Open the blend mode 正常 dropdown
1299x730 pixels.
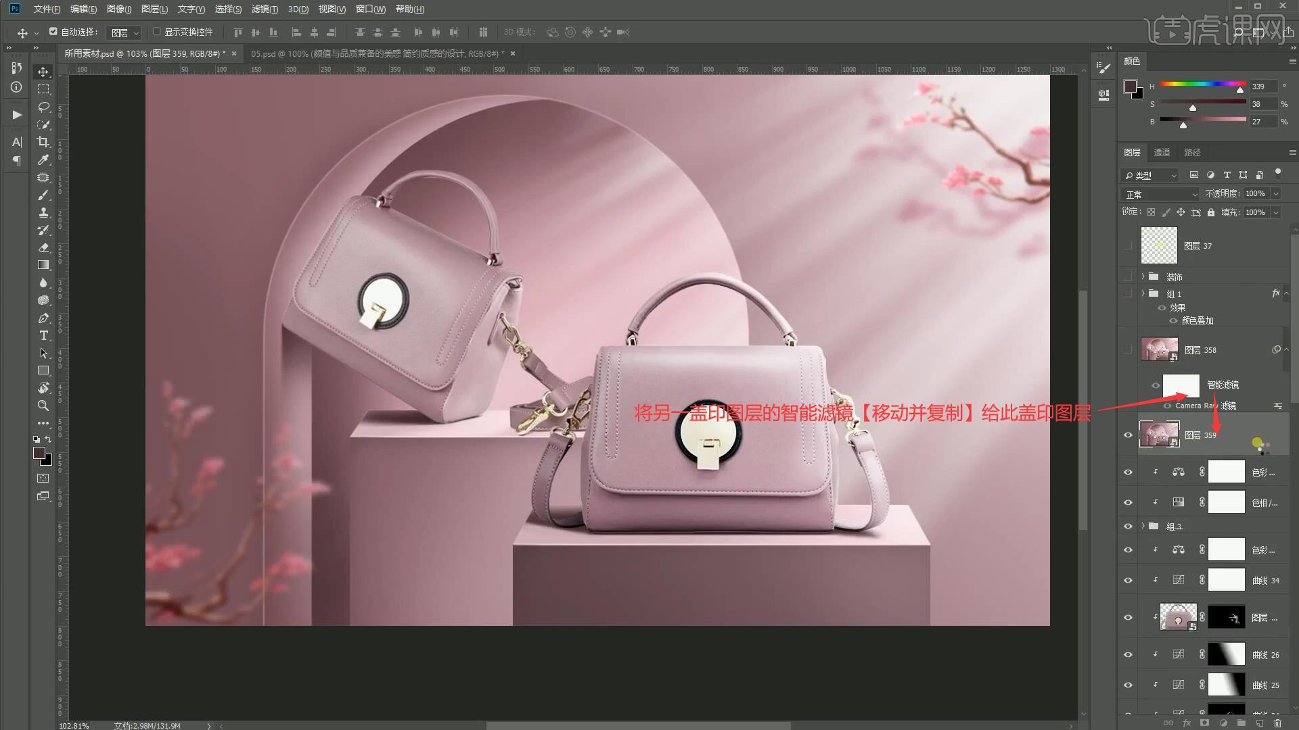click(1160, 194)
